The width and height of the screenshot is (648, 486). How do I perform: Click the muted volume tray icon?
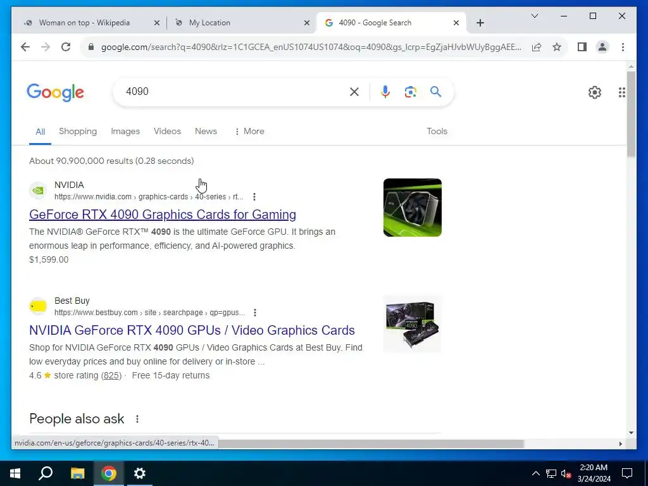(x=566, y=473)
